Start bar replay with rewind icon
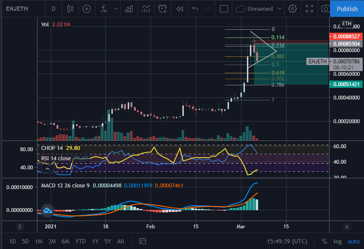 coord(180,9)
